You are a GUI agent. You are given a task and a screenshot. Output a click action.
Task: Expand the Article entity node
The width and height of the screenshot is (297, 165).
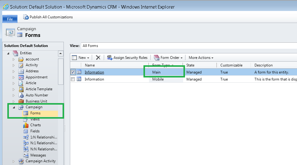pyautogui.click(x=13, y=83)
